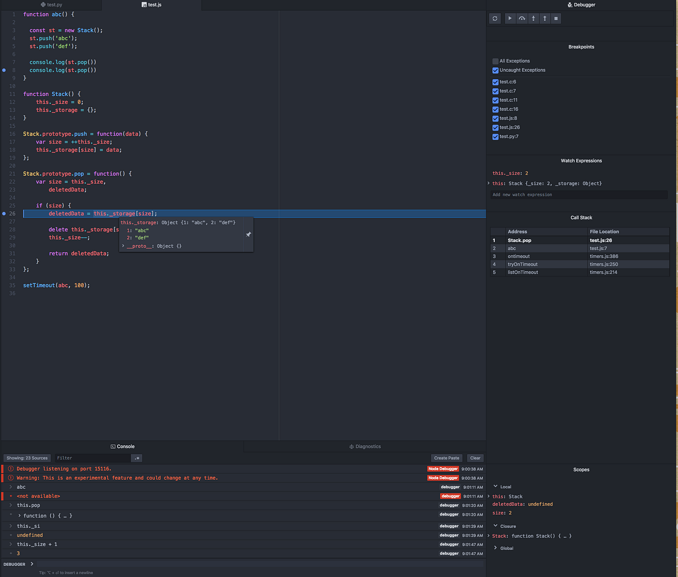Click the Step Into icon
This screenshot has height=577, width=678.
pos(533,18)
